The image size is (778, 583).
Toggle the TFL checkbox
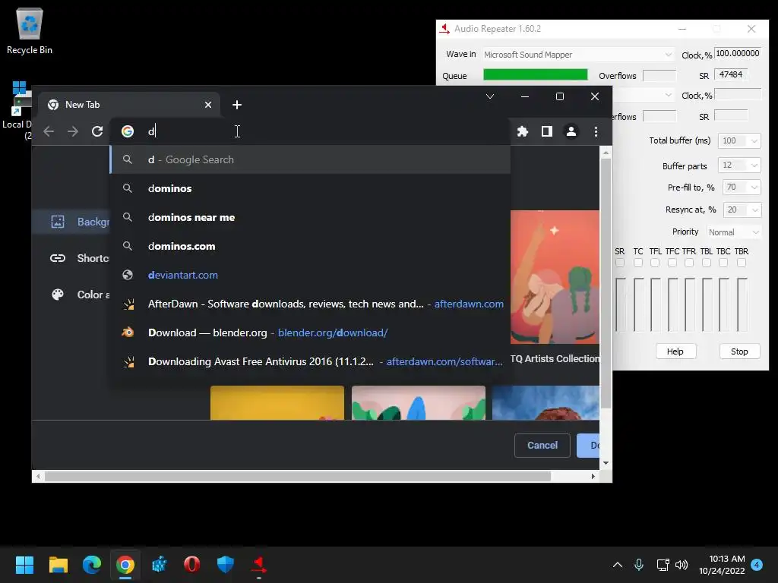pyautogui.click(x=655, y=263)
